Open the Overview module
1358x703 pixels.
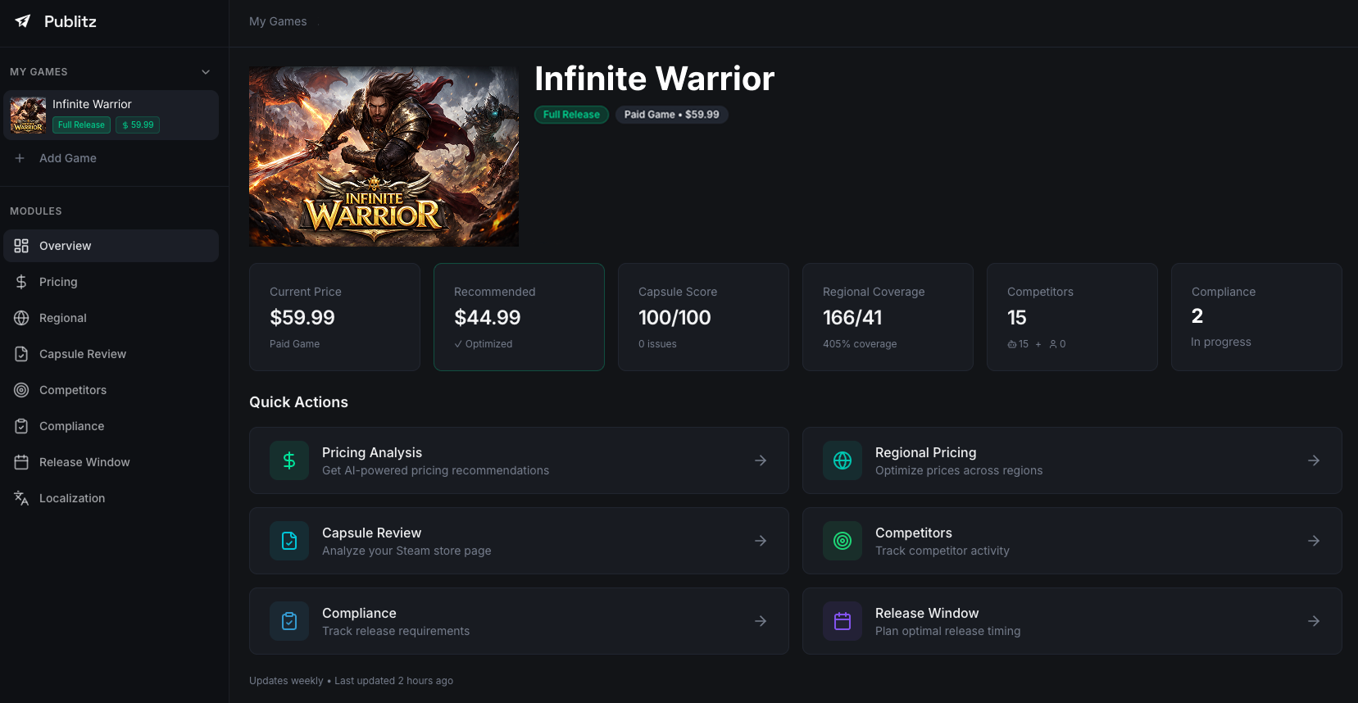pyautogui.click(x=111, y=246)
